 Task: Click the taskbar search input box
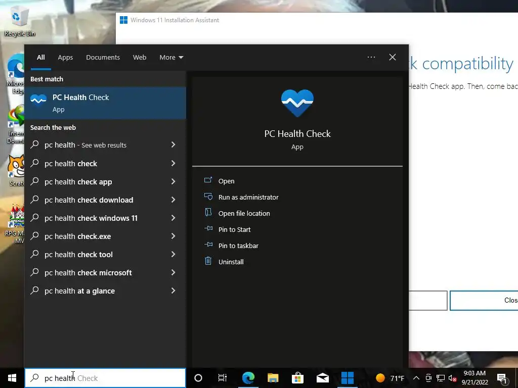pyautogui.click(x=105, y=378)
